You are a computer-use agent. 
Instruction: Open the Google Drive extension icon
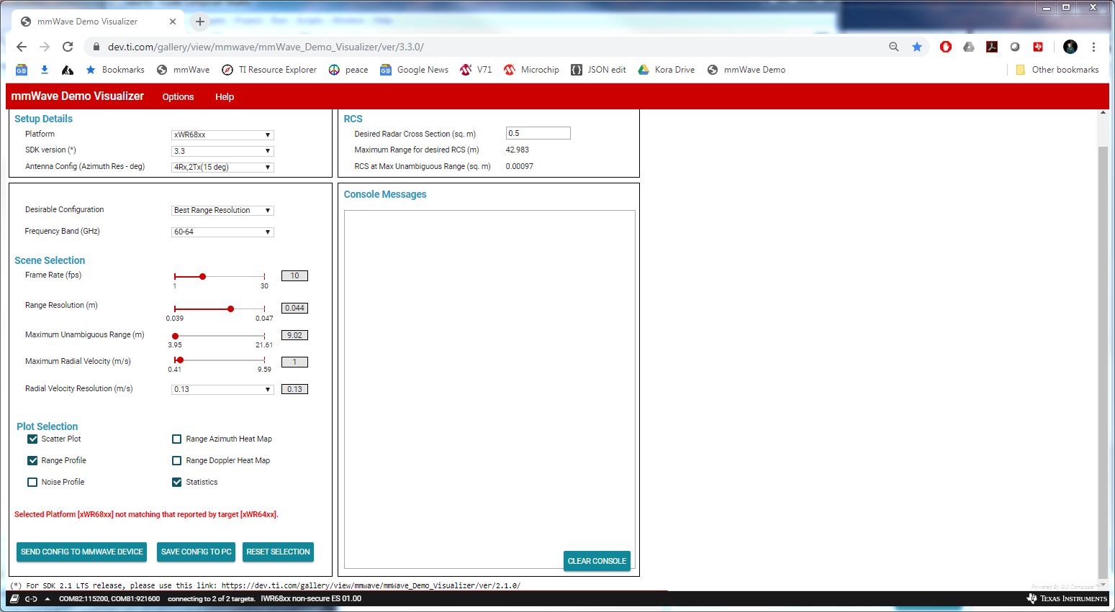(969, 47)
